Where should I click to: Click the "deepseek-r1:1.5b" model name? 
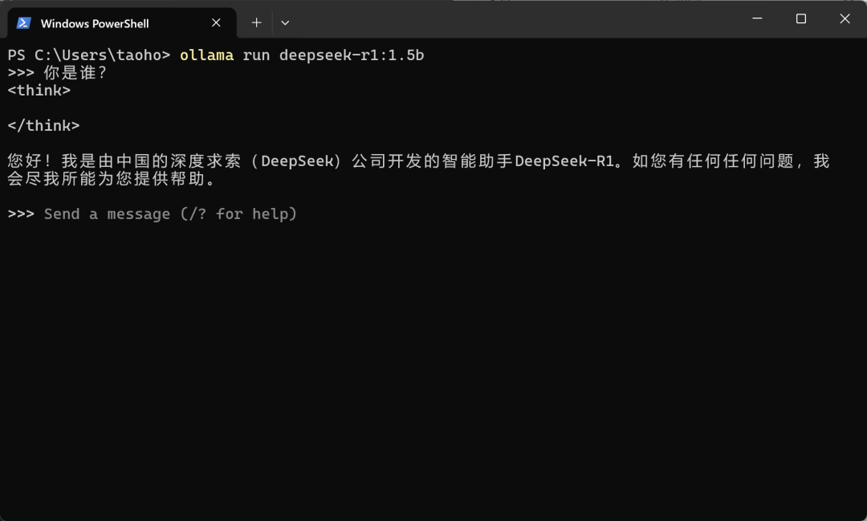pyautogui.click(x=352, y=55)
